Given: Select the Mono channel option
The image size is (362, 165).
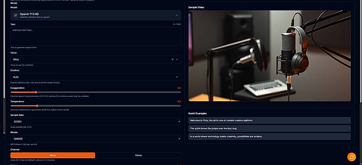Looking at the screenshot, I should [53, 155].
